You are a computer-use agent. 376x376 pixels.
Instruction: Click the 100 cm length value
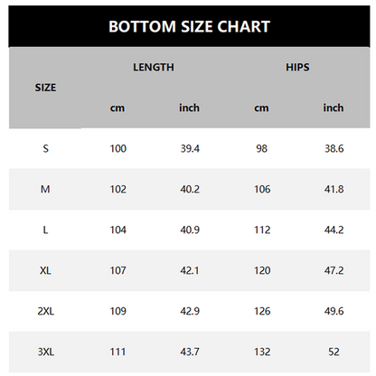[x=118, y=148]
